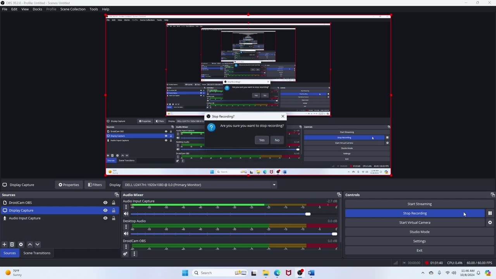Mute the Audio Input Capture channel

[x=126, y=214]
